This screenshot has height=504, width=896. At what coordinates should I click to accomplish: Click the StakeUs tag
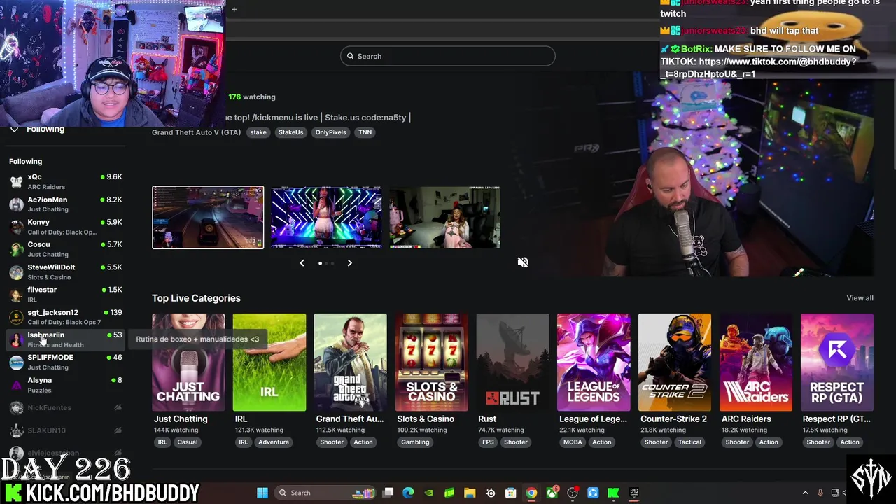coord(290,132)
